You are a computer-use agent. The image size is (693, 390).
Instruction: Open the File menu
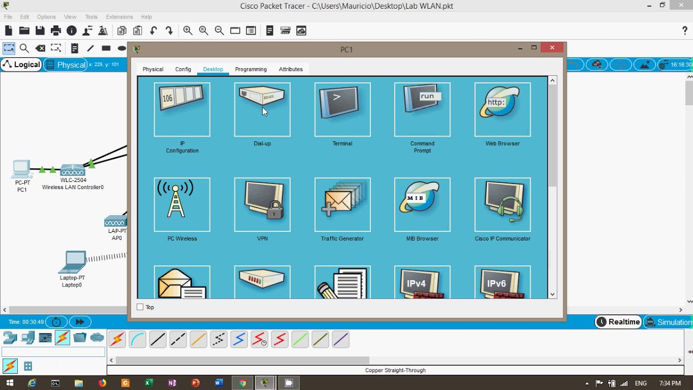pos(8,17)
